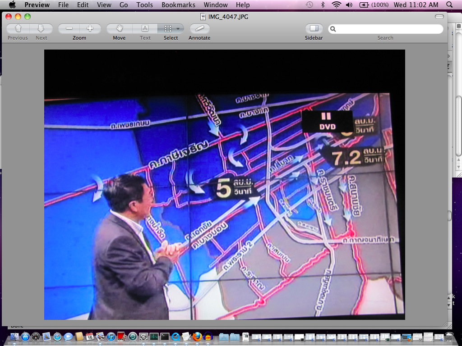Select the Move hand tool
This screenshot has height=346, width=462.
point(119,28)
